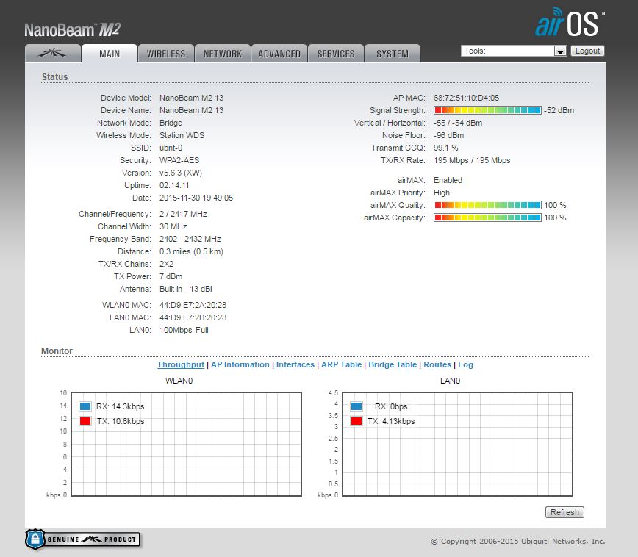This screenshot has width=638, height=557.
Task: Open the SYSTEM tab
Action: pyautogui.click(x=393, y=54)
